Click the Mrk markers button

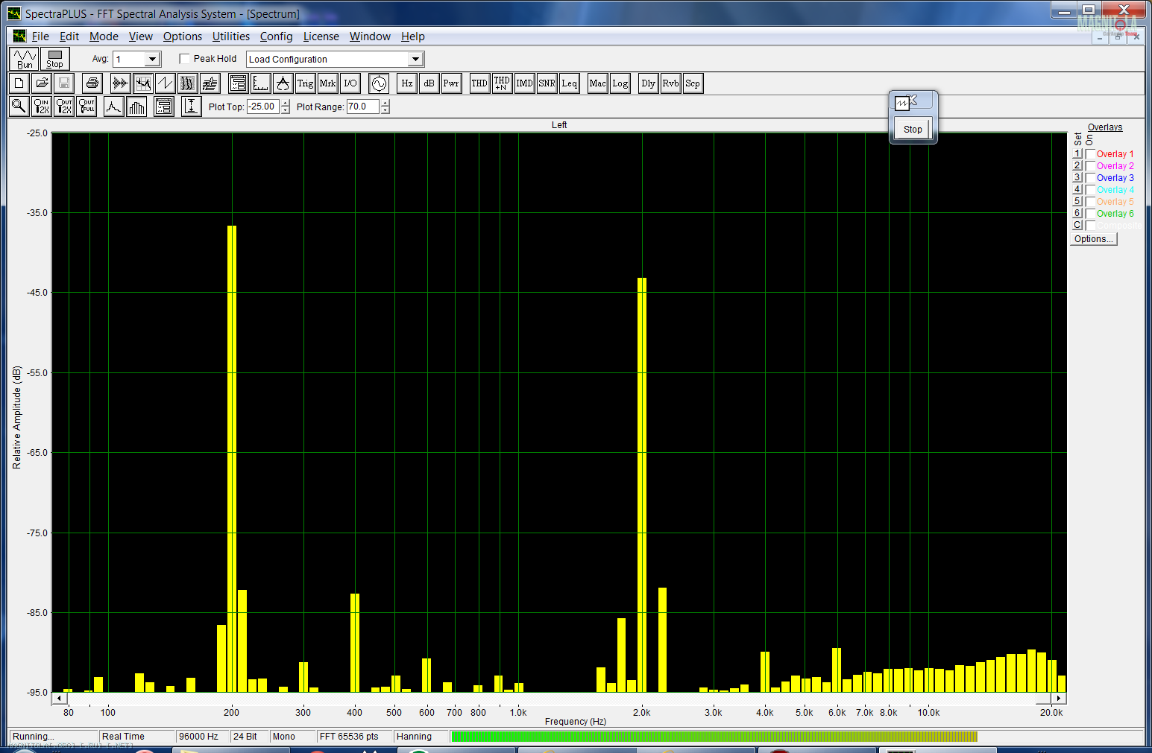[327, 83]
